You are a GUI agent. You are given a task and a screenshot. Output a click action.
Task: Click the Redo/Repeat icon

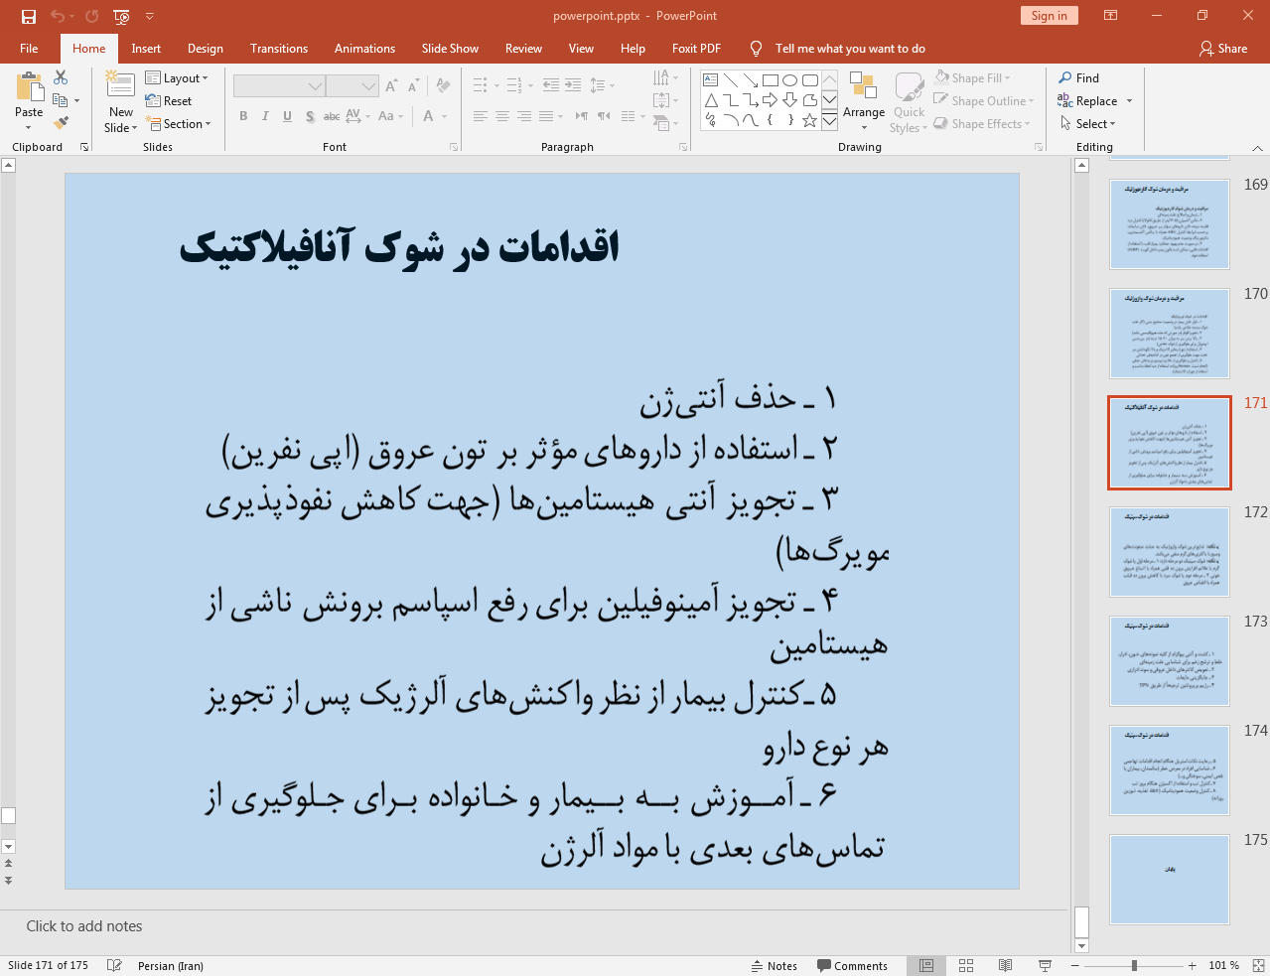pos(92,16)
